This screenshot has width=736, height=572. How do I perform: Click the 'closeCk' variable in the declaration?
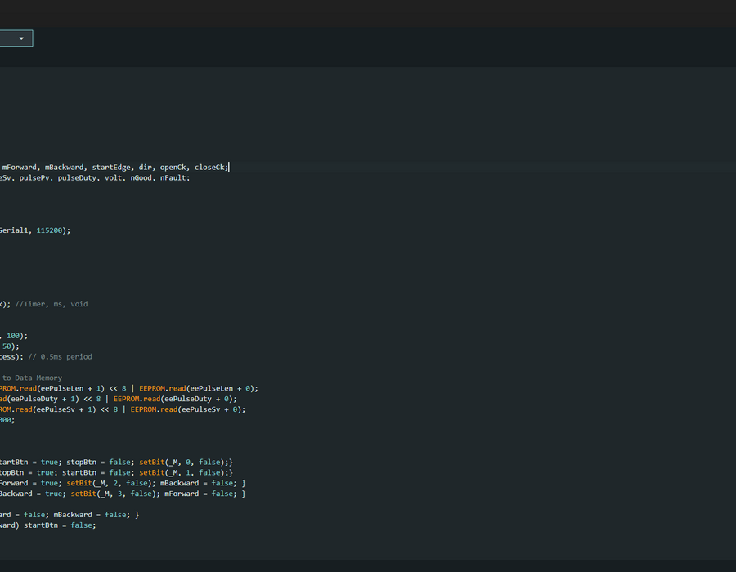pos(209,168)
